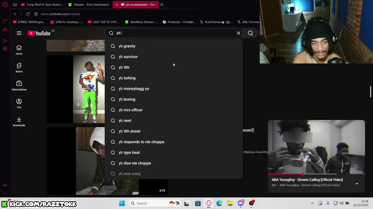Open YouTube Home in sidebar
The width and height of the screenshot is (373, 209).
coord(19,50)
